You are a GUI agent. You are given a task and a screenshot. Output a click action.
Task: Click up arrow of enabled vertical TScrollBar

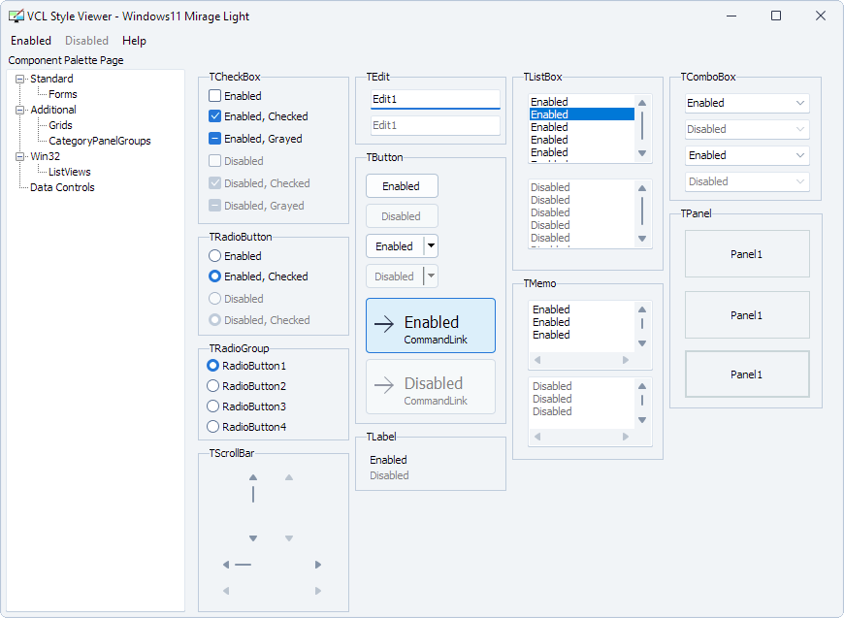click(x=253, y=477)
